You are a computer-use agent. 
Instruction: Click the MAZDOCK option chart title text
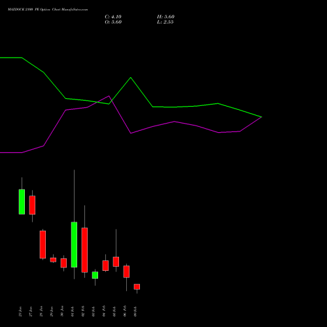click(x=48, y=10)
